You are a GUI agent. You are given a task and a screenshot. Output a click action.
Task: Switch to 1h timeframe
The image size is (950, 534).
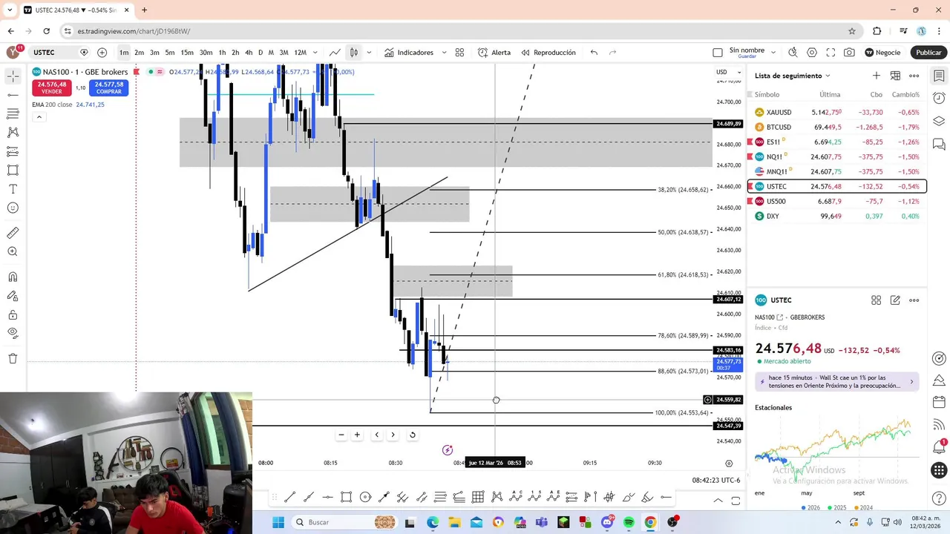[x=222, y=53]
